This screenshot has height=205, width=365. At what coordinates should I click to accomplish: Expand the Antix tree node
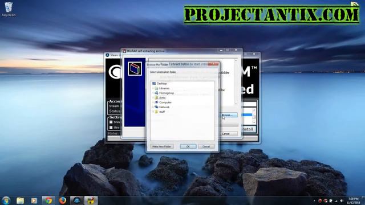(153, 97)
